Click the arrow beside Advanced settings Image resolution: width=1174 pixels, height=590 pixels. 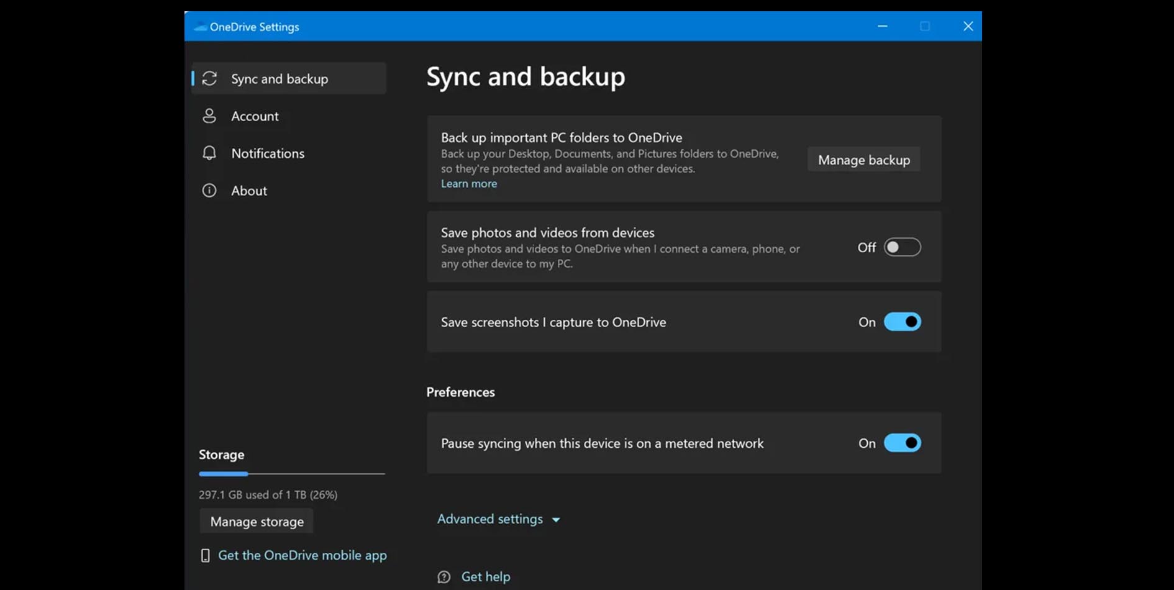tap(556, 520)
